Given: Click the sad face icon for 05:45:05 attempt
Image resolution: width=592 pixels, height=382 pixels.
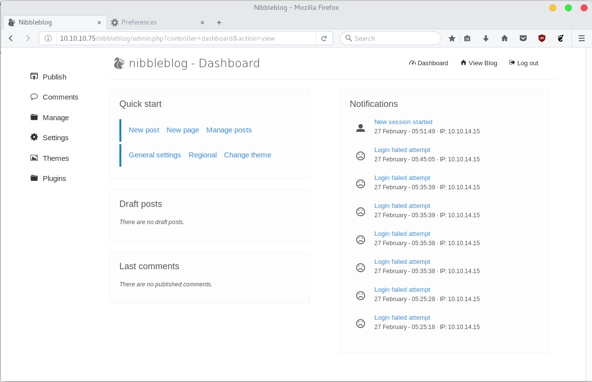Looking at the screenshot, I should pyautogui.click(x=361, y=156).
